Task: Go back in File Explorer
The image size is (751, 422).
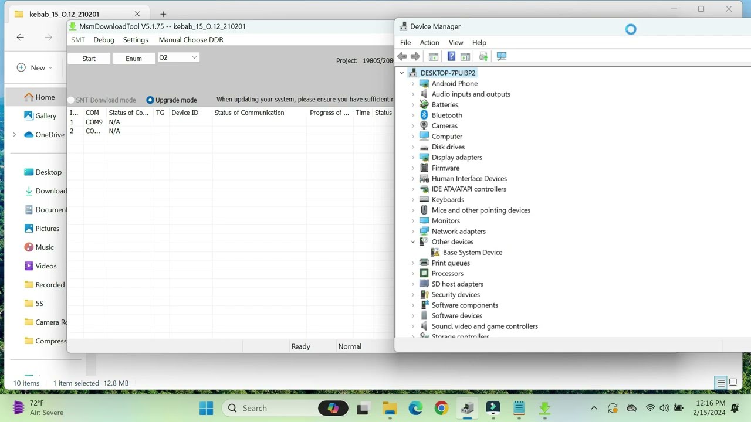Action: click(21, 38)
